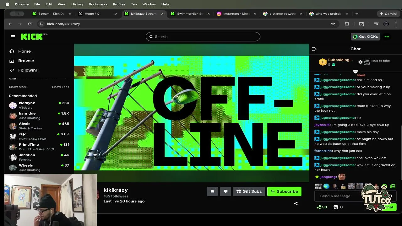Click the 185 followers text

[116, 196]
